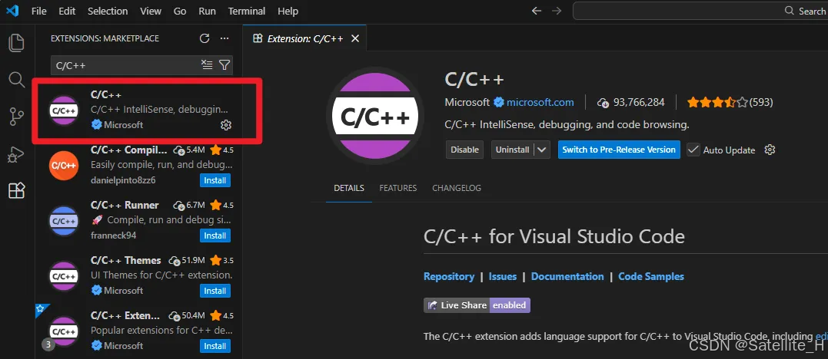The width and height of the screenshot is (828, 359).
Task: Close the Extension: C/C++ tab
Action: pyautogui.click(x=355, y=38)
